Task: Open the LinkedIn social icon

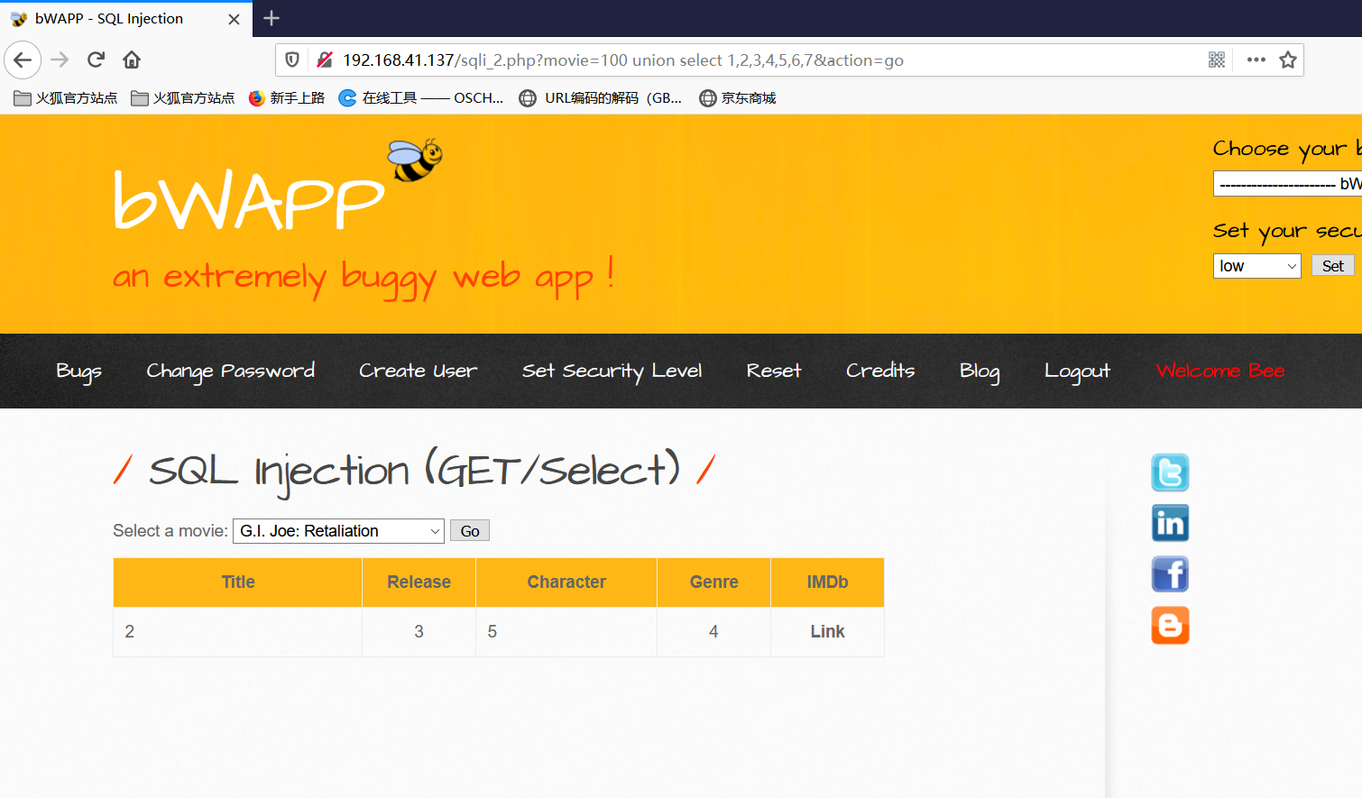Action: pyautogui.click(x=1170, y=523)
